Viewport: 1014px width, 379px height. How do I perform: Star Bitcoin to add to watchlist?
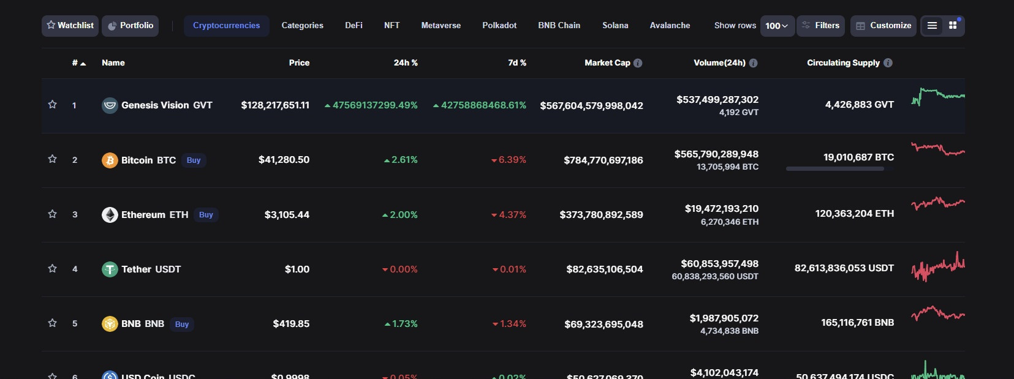[x=53, y=159]
